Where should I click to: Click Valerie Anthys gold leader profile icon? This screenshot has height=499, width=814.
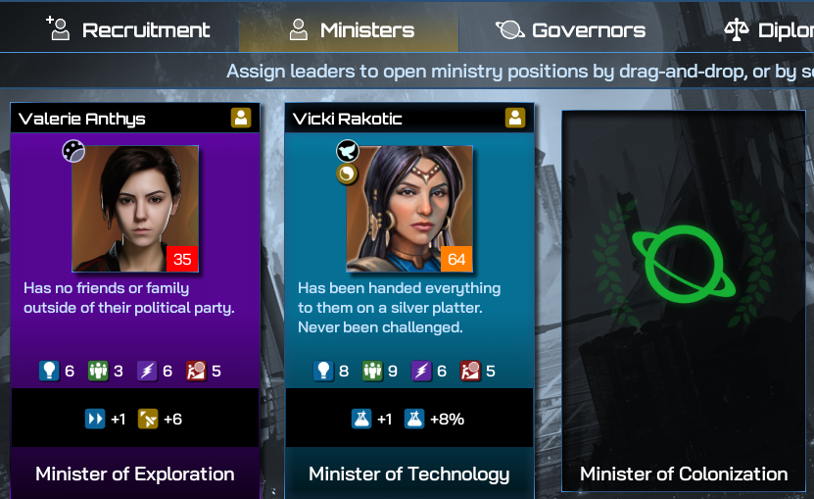click(241, 118)
